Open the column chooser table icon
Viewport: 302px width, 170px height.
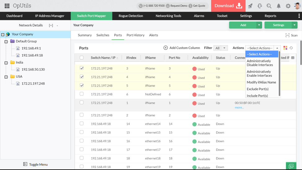pyautogui.click(x=293, y=58)
